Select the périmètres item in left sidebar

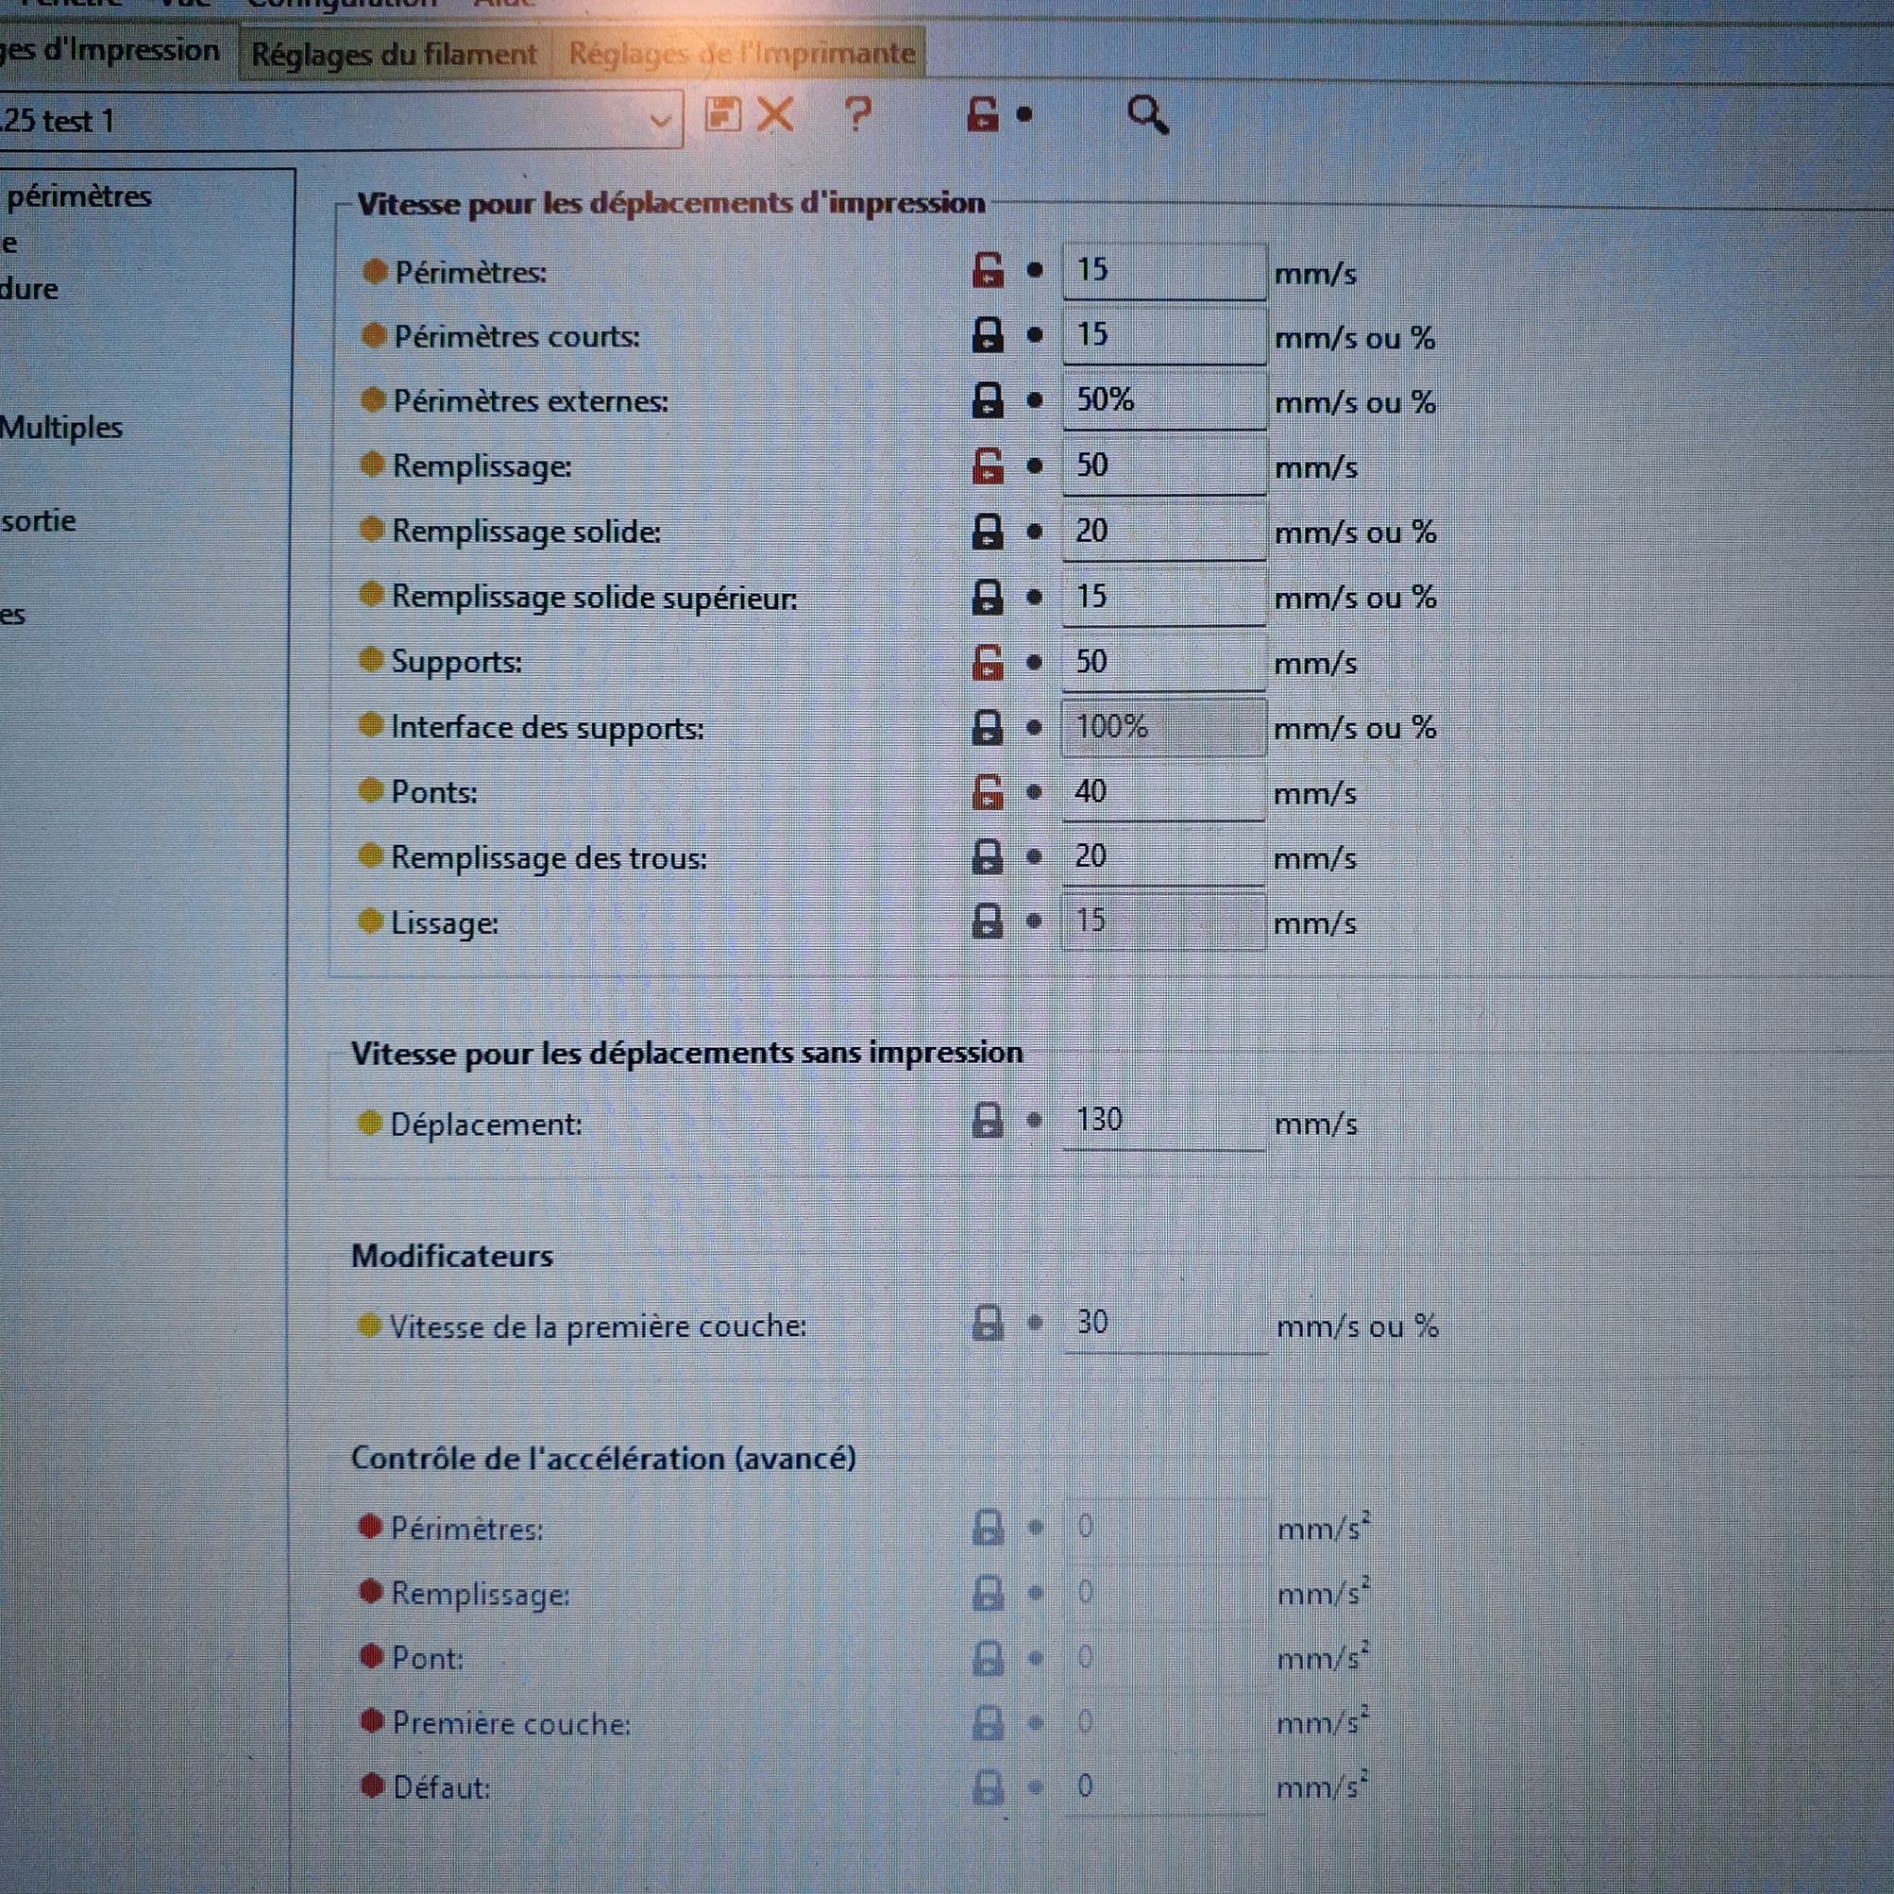(x=79, y=196)
